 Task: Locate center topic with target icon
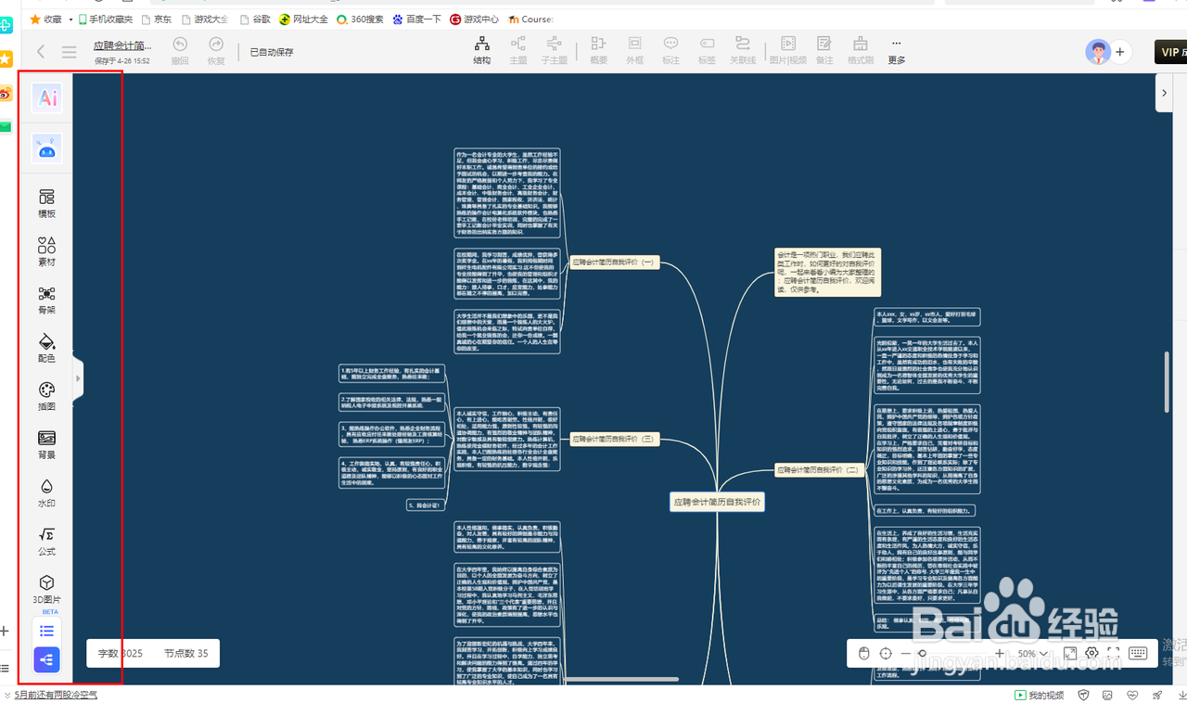886,654
